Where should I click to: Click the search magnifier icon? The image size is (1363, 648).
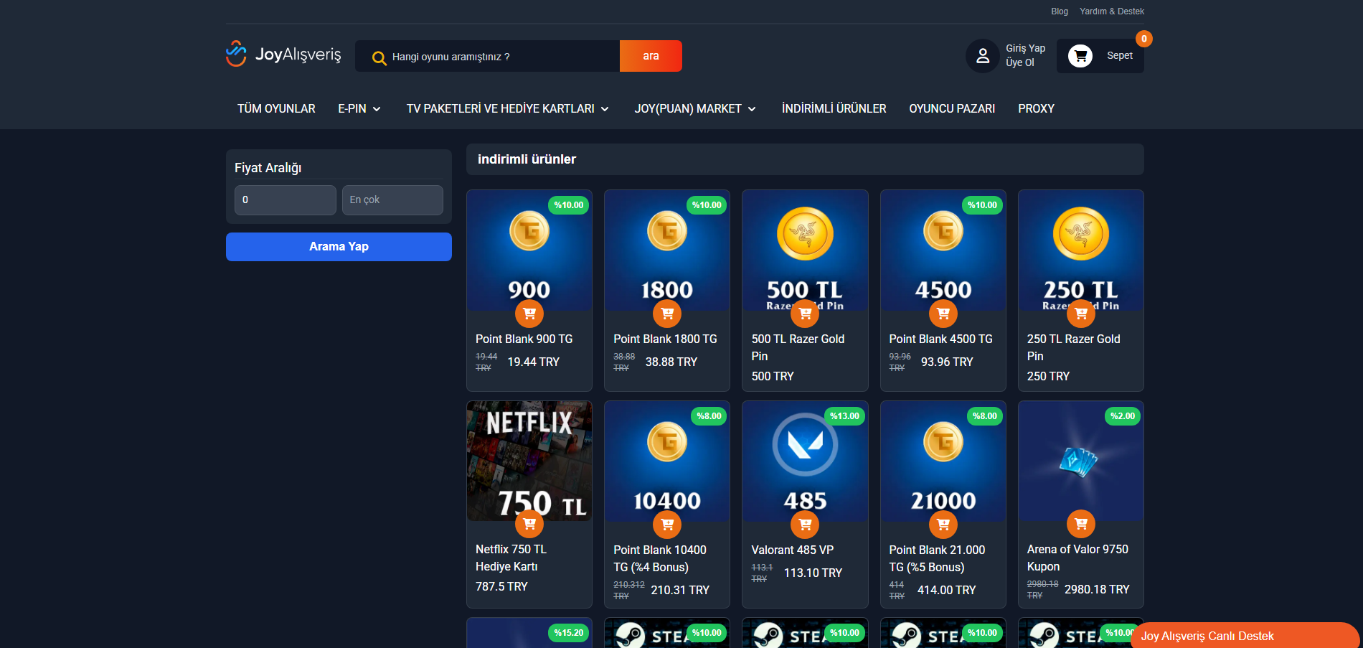379,57
